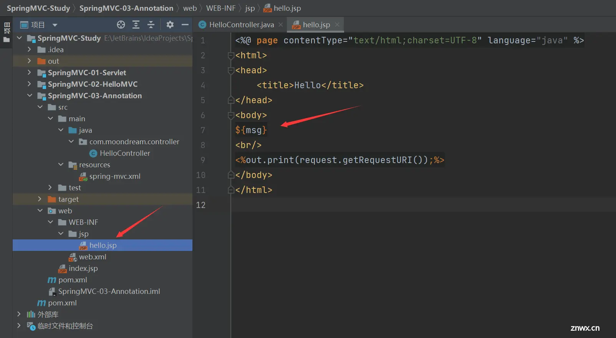Screen dimensions: 616x338
Task: Click the title tag line in editor
Action: pyautogui.click(x=310, y=85)
